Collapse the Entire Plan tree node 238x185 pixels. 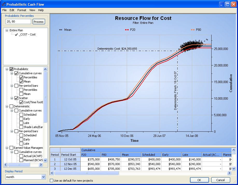pyautogui.click(x=7, y=31)
